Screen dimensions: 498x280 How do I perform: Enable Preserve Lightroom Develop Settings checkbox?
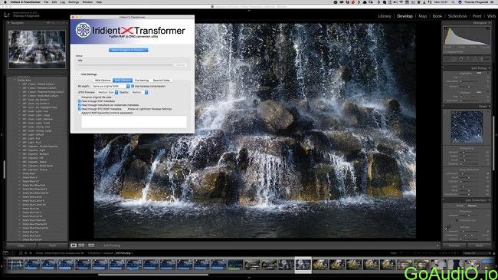point(126,109)
